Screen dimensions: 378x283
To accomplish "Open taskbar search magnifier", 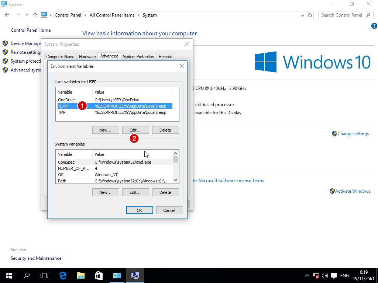I will pyautogui.click(x=27, y=276).
